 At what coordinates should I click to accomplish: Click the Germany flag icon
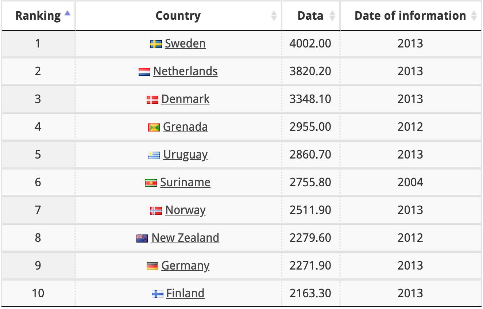coord(152,266)
